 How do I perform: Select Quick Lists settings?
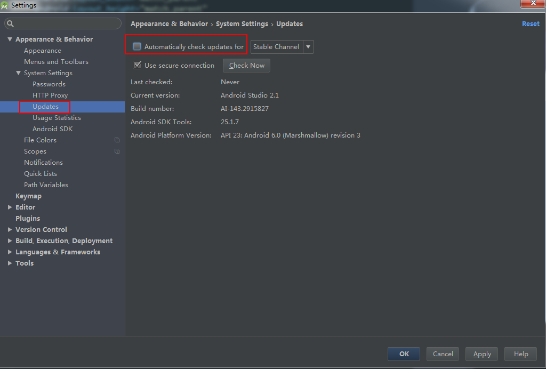pyautogui.click(x=41, y=173)
